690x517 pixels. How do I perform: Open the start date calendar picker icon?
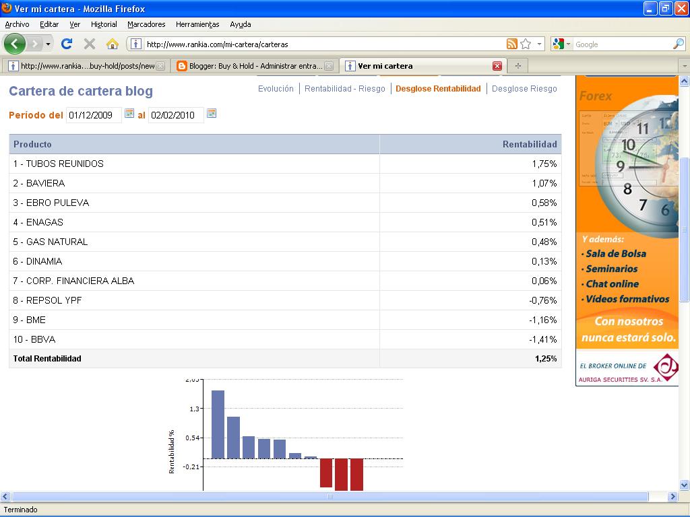[129, 114]
